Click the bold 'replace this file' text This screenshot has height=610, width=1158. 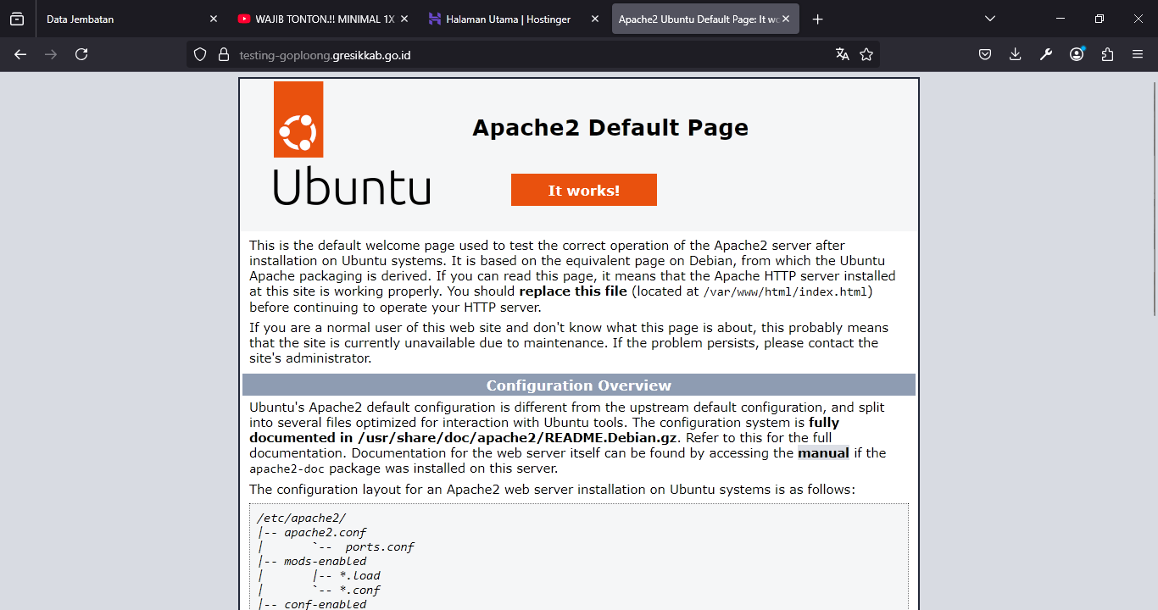point(573,291)
